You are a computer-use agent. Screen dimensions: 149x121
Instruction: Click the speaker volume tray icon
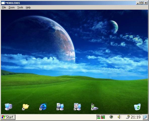[119, 117]
